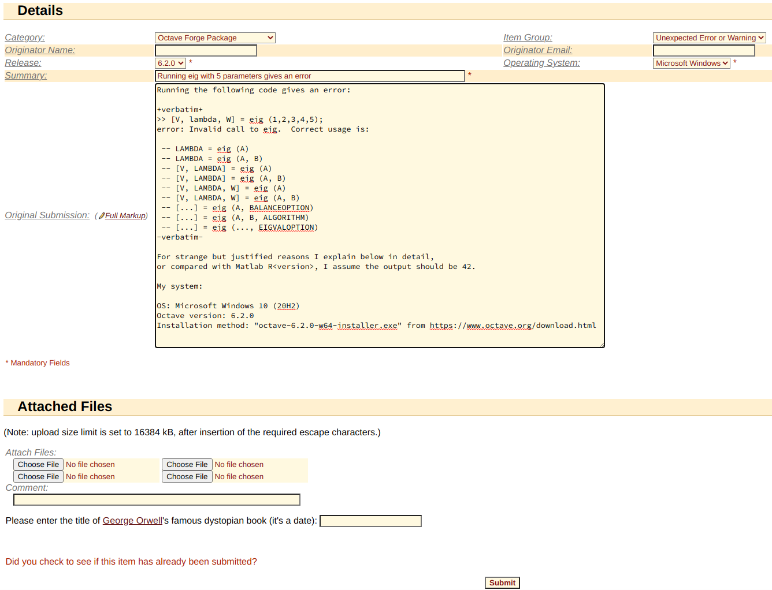Click inside the Original Submission text area
The image size is (772, 590).
[x=380, y=215]
